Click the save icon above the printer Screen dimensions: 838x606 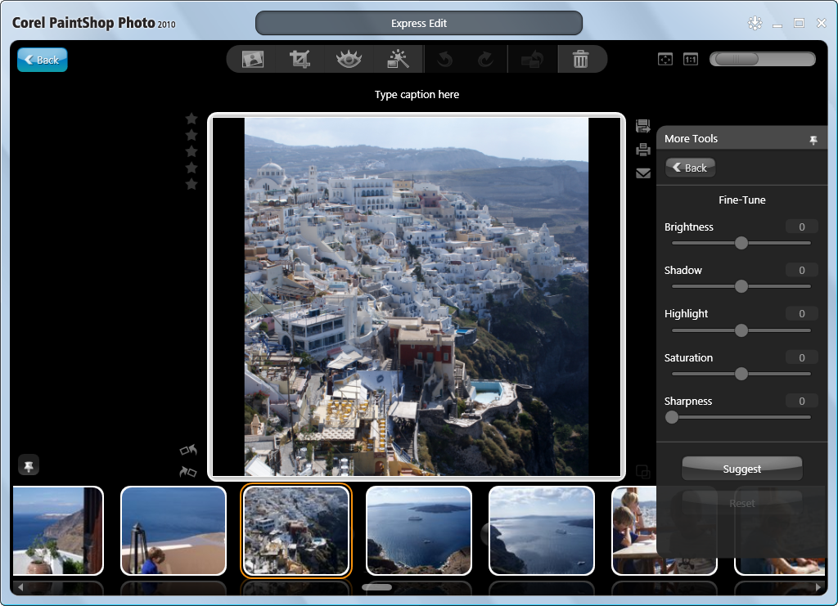pos(643,126)
